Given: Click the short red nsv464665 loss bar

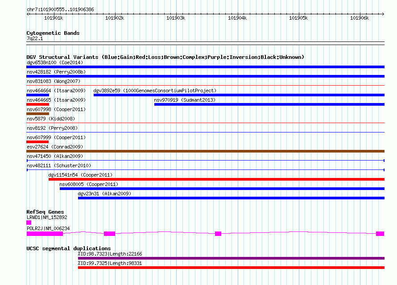Looking at the screenshot, I should tap(38, 104).
